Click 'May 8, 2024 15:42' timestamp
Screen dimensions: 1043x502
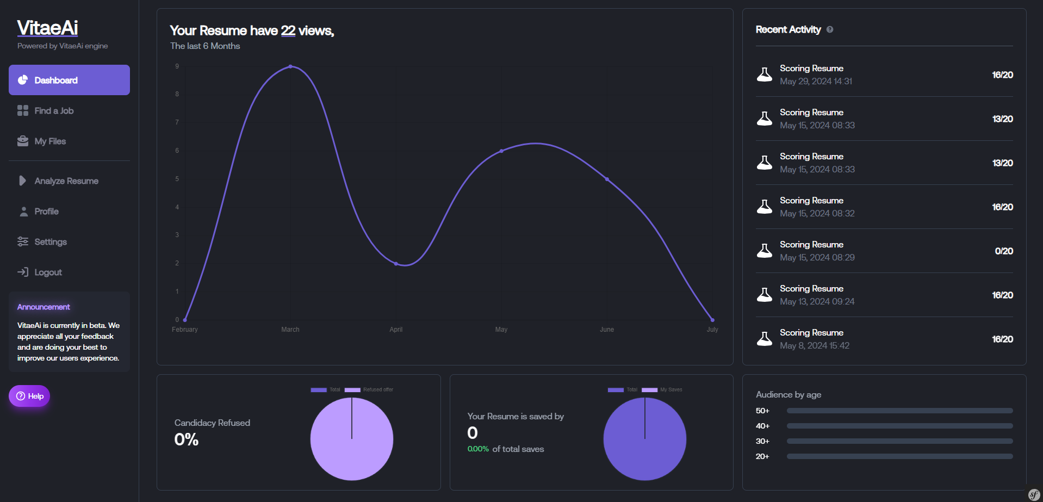point(815,345)
